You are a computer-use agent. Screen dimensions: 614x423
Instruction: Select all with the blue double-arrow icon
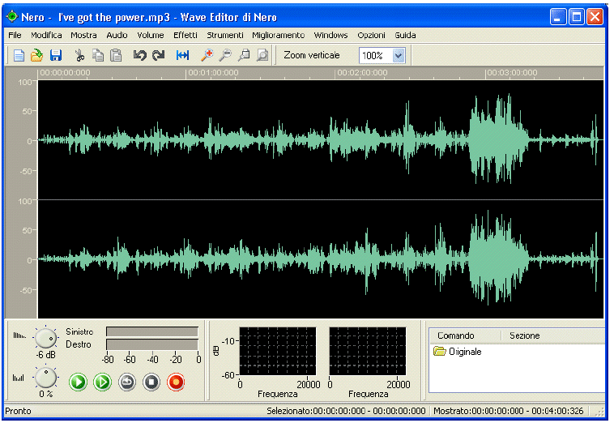pos(182,56)
